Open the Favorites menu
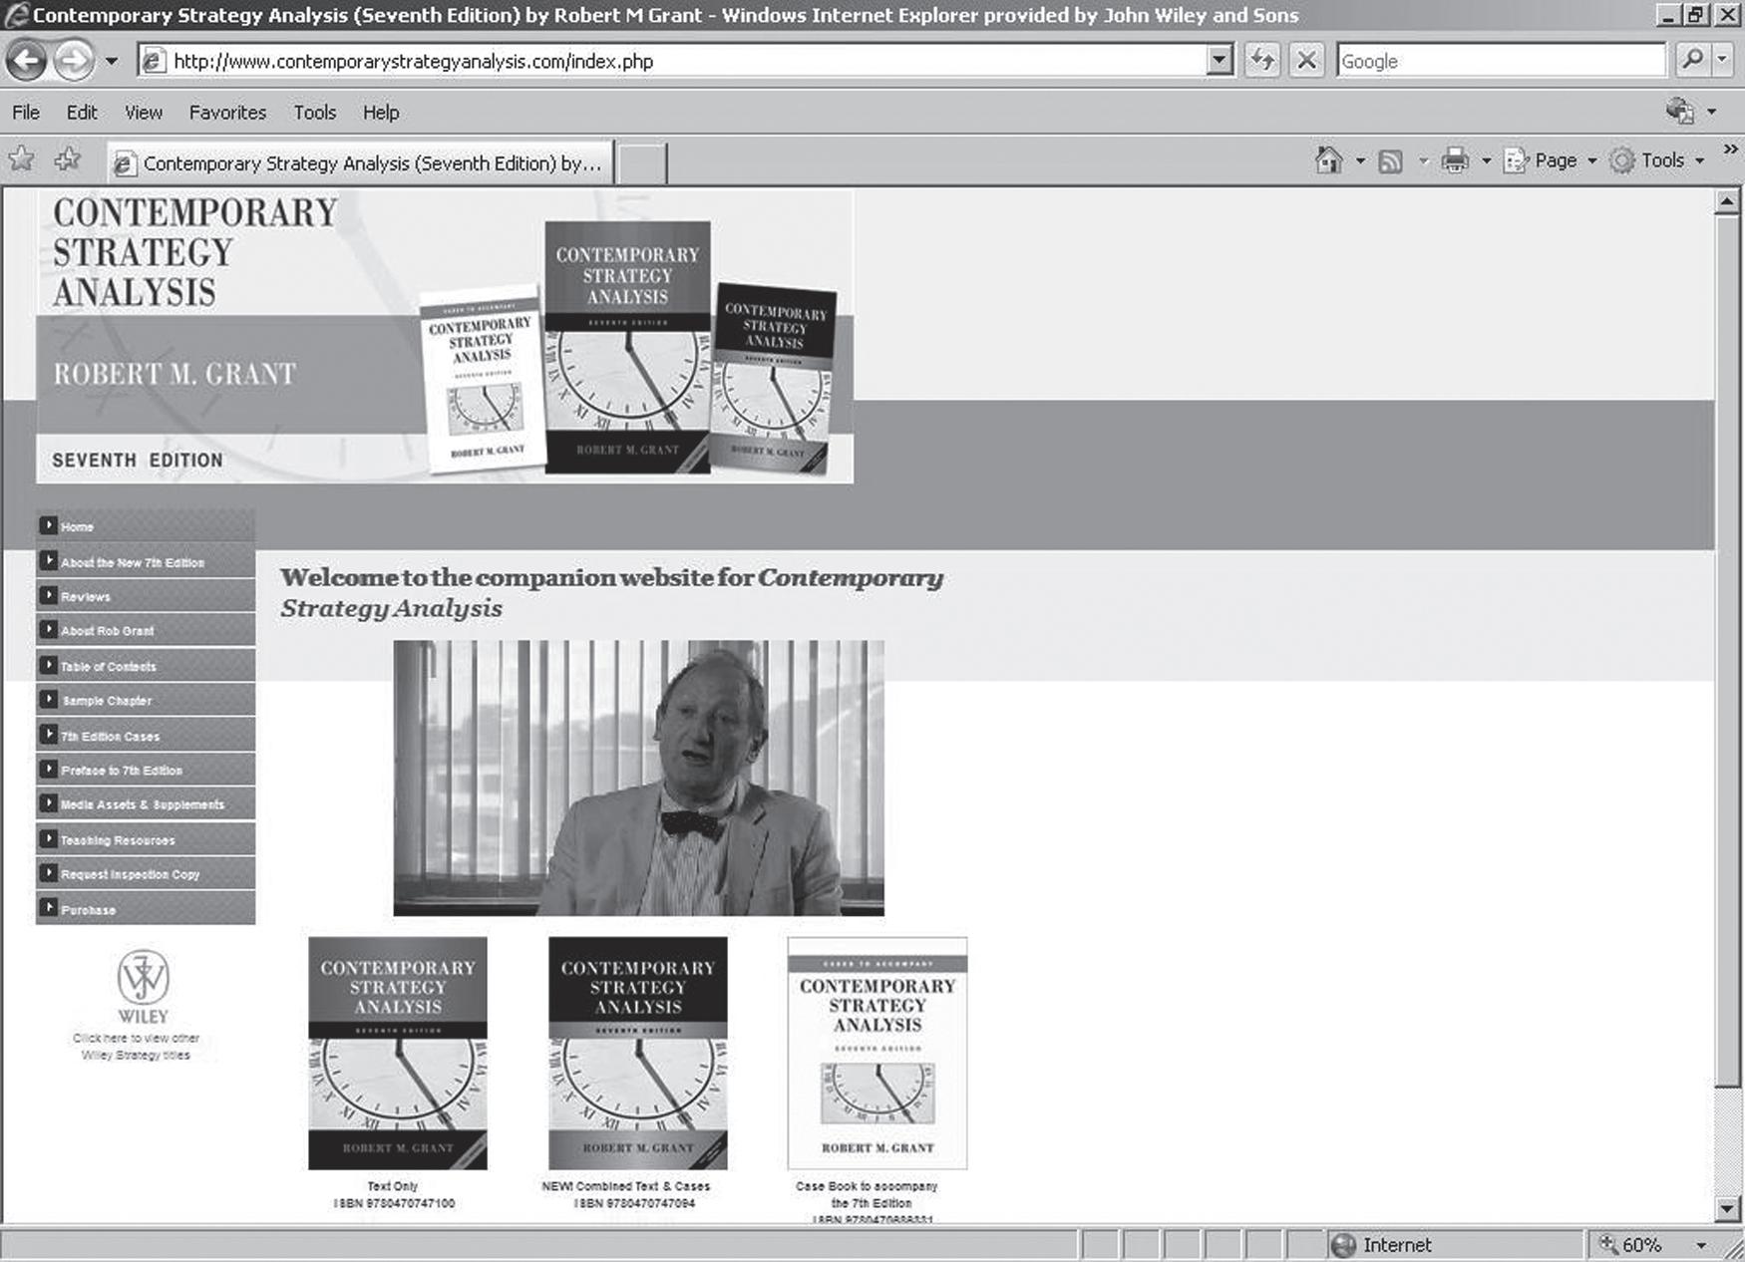Viewport: 1745px width, 1262px height. 227,113
